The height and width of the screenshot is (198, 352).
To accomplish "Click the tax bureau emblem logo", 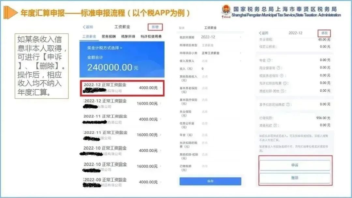I will 226,11.
